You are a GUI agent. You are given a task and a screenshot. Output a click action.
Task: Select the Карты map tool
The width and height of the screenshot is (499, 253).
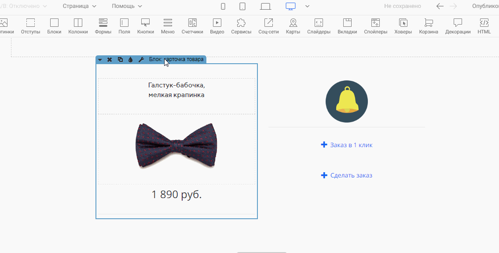click(x=293, y=26)
